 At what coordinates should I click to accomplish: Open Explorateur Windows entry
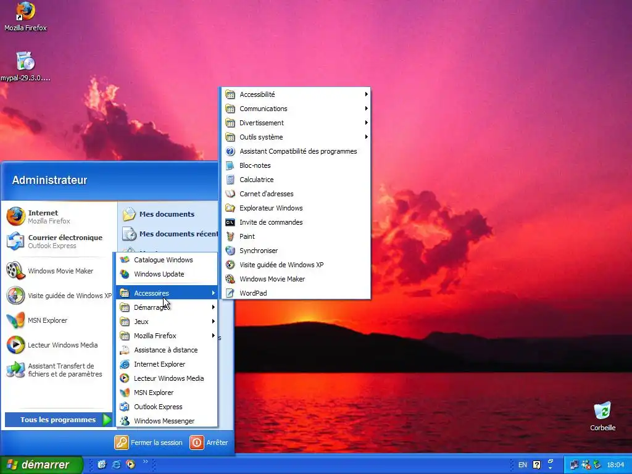point(296,208)
